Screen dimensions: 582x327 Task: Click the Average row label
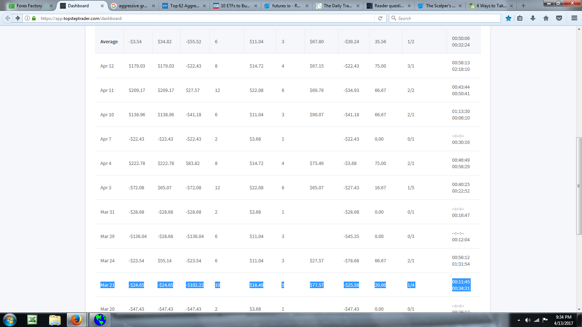[109, 42]
